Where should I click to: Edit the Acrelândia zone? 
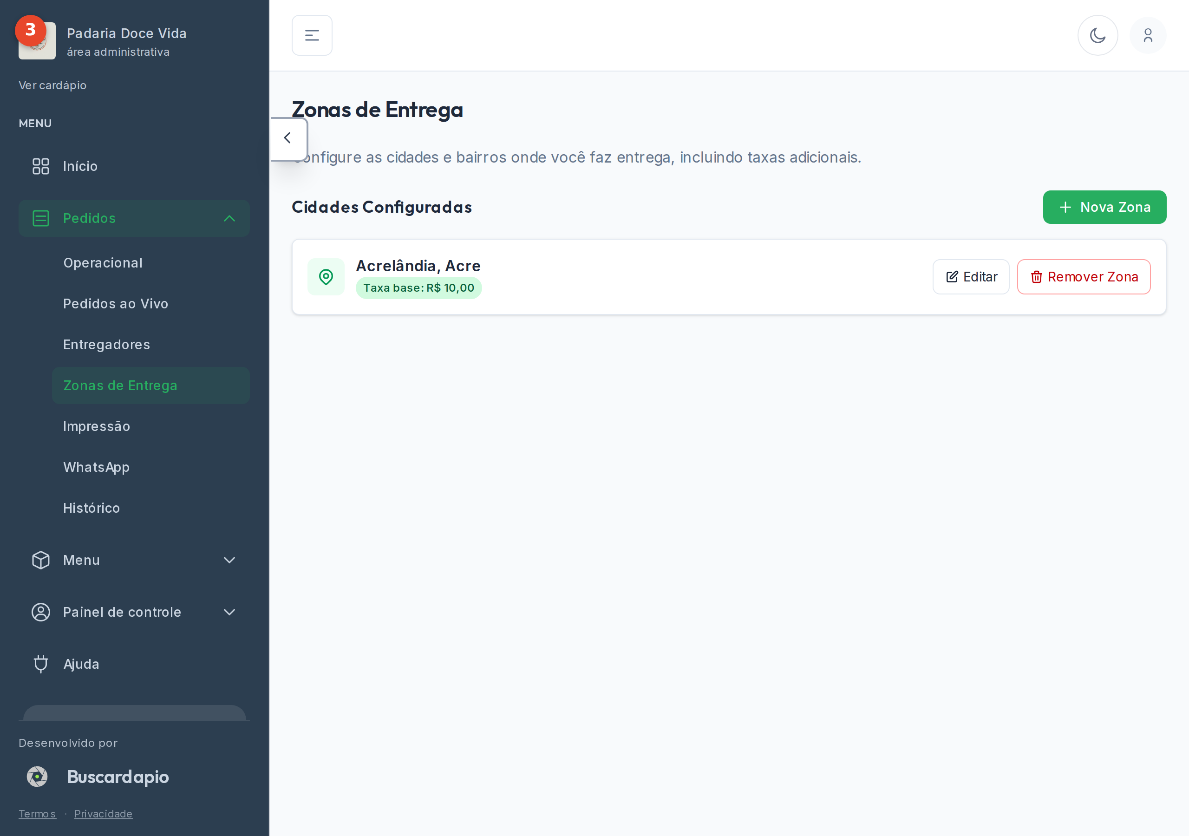coord(971,277)
